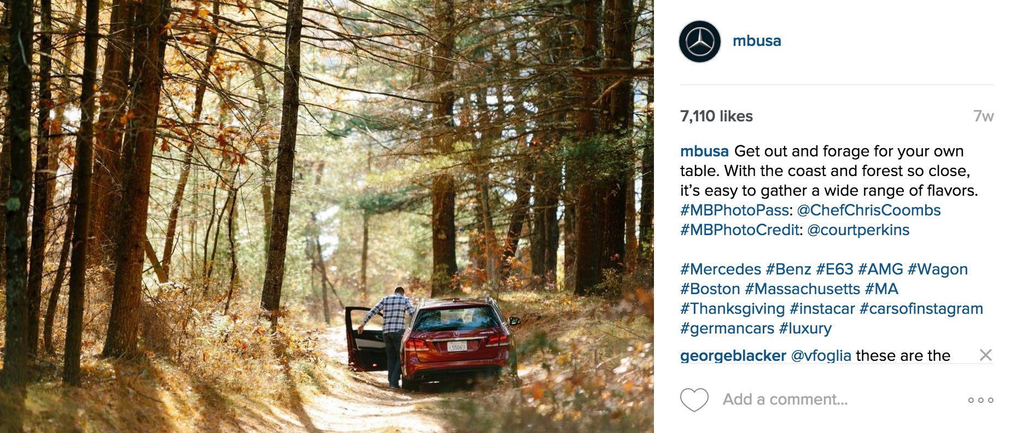The width and height of the screenshot is (1017, 433).
Task: Open the #Mercedes hashtag
Action: [x=721, y=269]
